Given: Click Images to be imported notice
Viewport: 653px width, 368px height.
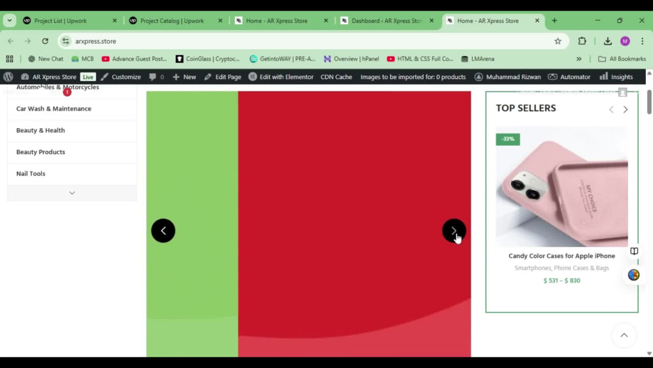Looking at the screenshot, I should [x=413, y=76].
